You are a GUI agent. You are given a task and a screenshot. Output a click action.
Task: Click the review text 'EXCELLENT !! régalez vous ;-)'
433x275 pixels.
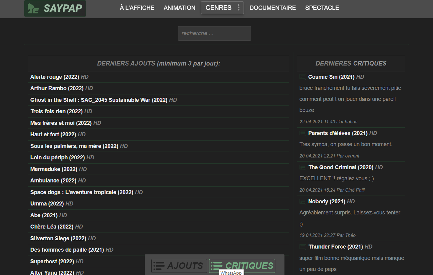click(x=337, y=178)
